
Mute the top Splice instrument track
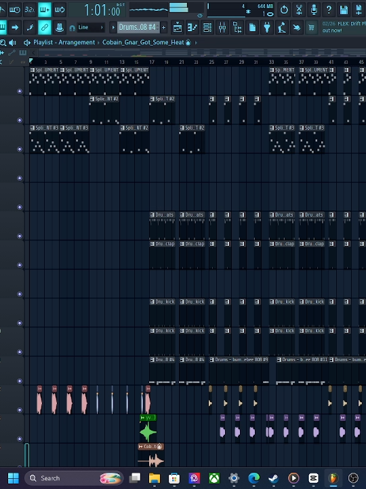(20, 91)
